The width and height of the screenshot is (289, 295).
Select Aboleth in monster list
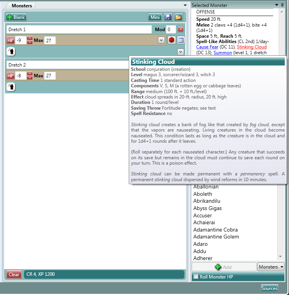203,194
